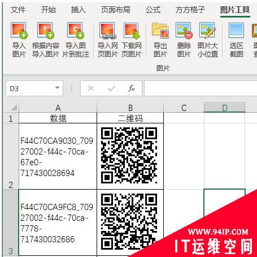Select column C header

point(184,108)
